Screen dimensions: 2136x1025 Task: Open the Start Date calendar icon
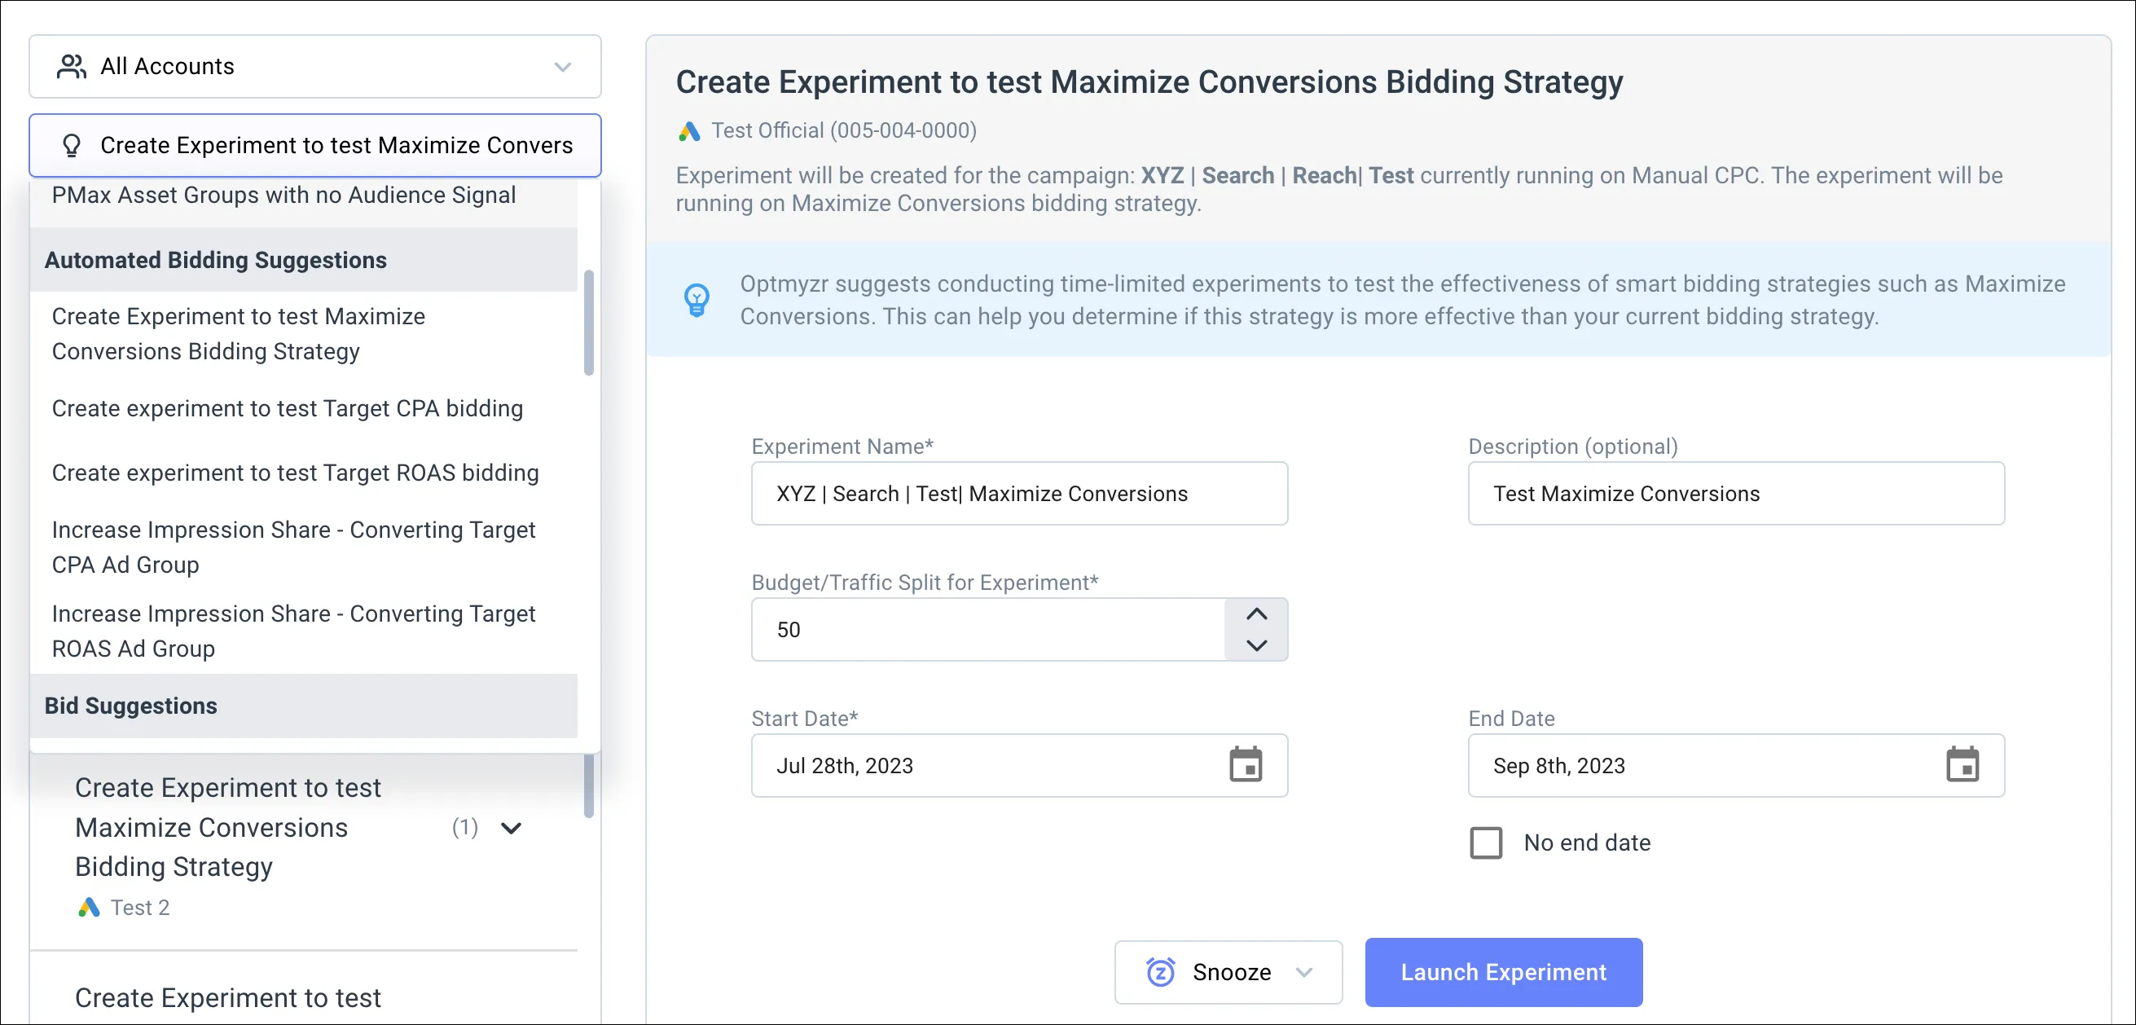coord(1246,765)
